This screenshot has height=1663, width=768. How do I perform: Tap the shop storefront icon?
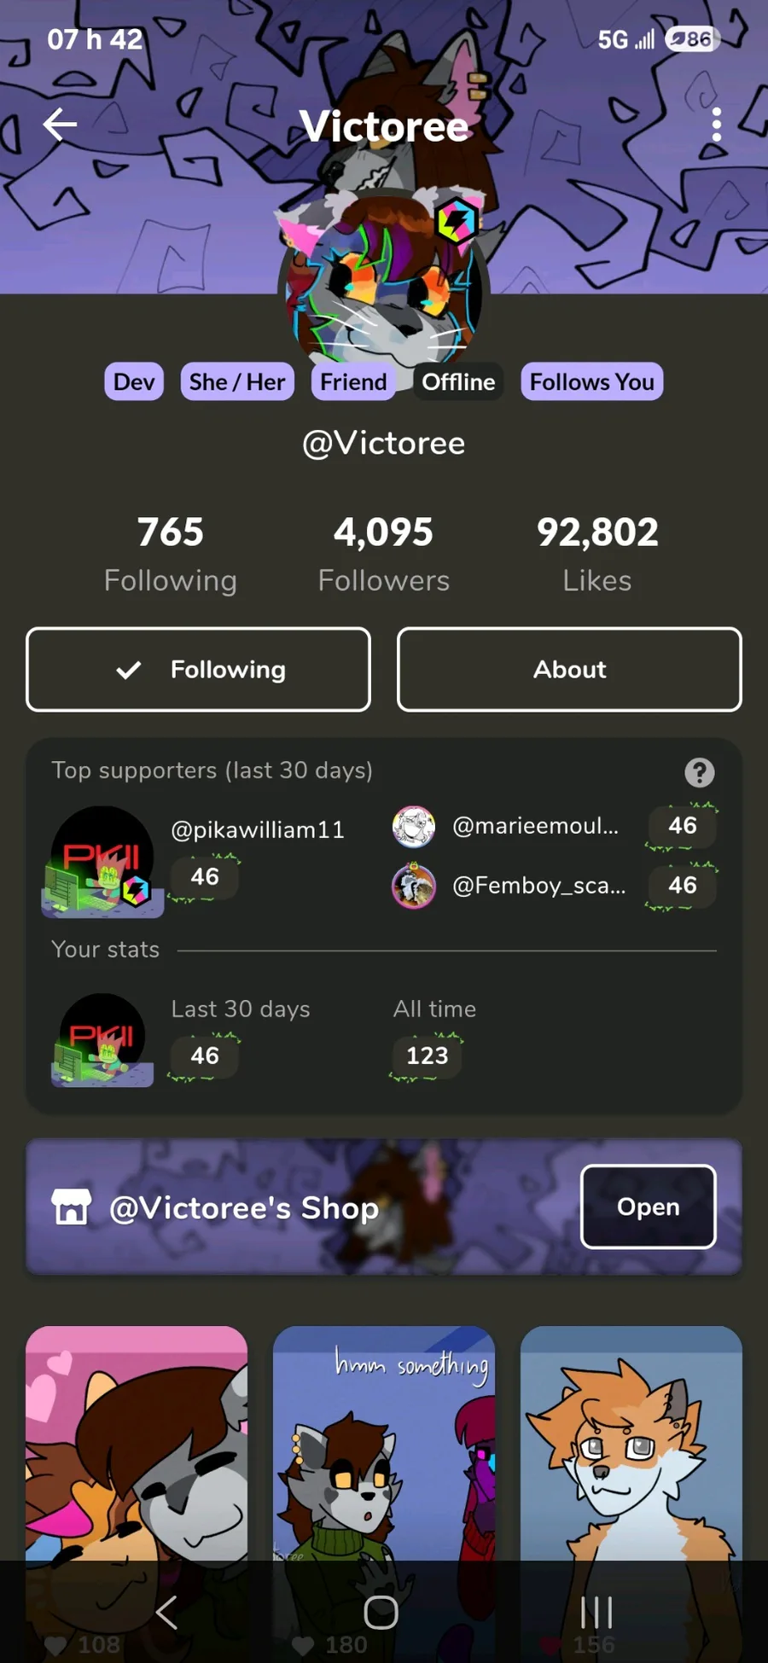pyautogui.click(x=71, y=1207)
